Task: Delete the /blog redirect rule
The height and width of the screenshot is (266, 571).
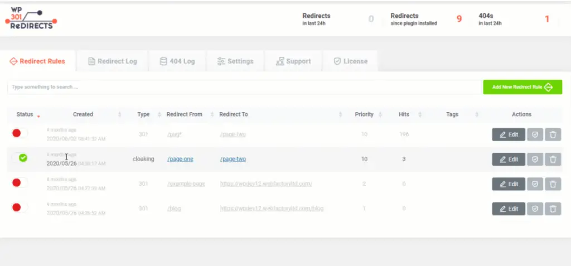Action: [553, 209]
